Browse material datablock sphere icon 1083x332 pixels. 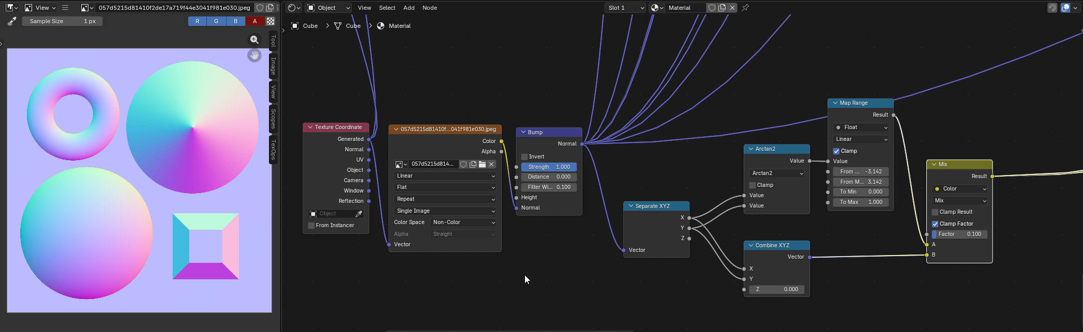[x=657, y=8]
